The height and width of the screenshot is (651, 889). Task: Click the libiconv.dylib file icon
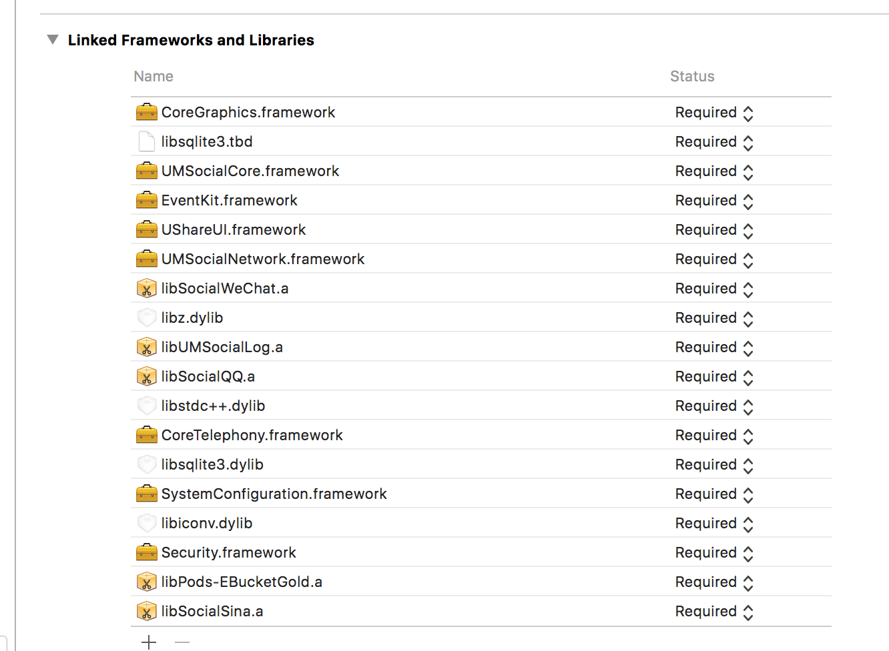coord(147,523)
